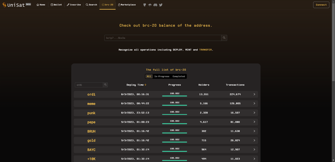335x162 pixels.
Task: Select the All filter
Action: click(149, 76)
